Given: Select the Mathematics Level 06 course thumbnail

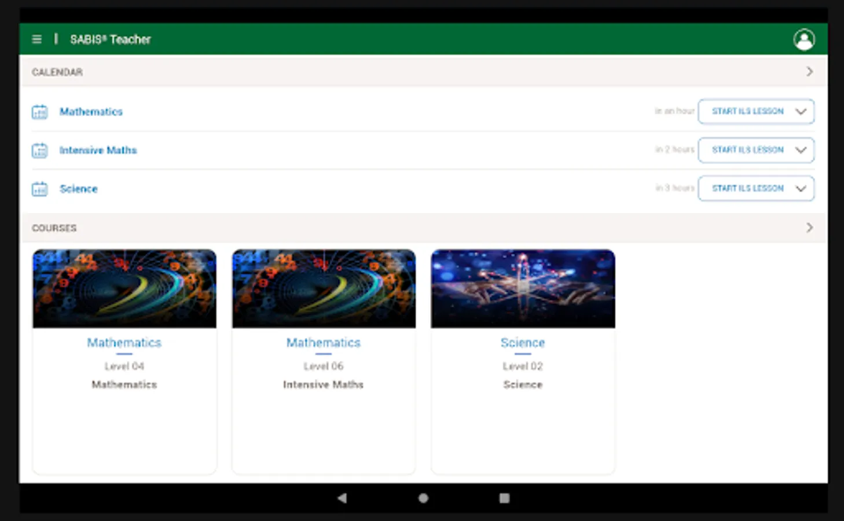Looking at the screenshot, I should [324, 289].
